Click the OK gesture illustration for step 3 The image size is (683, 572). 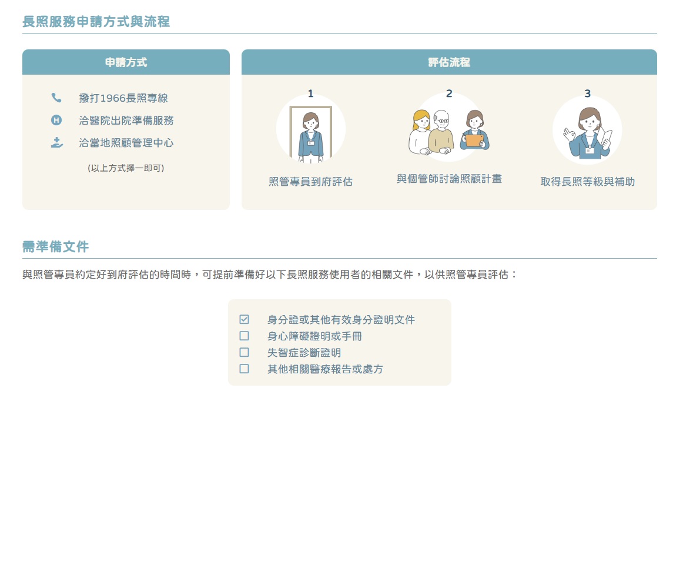tap(587, 131)
